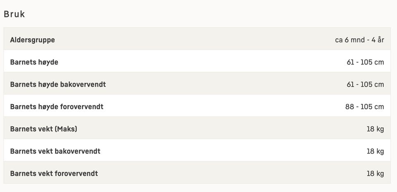Click the 61 - 105 cm value for Barnets høyde
The height and width of the screenshot is (192, 397).
[x=365, y=62]
